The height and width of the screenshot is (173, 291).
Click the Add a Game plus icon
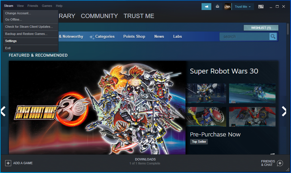point(8,163)
